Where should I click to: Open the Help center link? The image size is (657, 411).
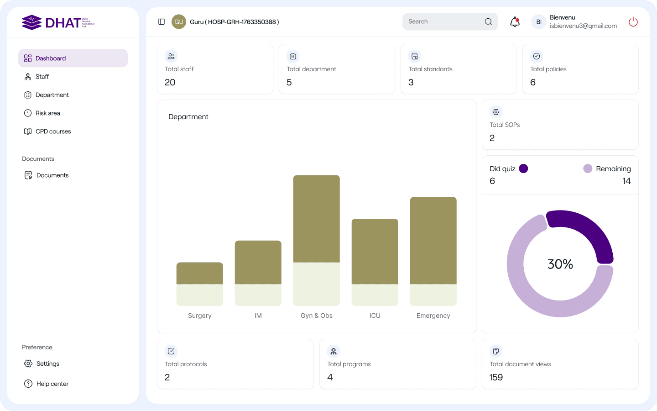click(x=52, y=384)
